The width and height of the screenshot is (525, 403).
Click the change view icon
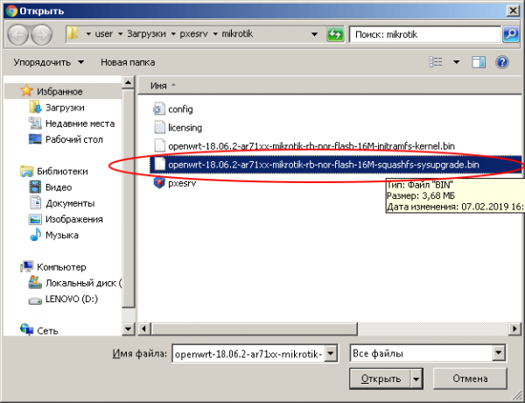(437, 62)
